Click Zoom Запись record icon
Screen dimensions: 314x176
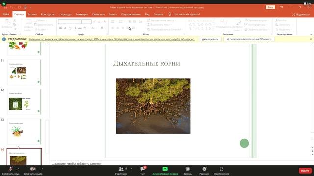tap(187, 169)
